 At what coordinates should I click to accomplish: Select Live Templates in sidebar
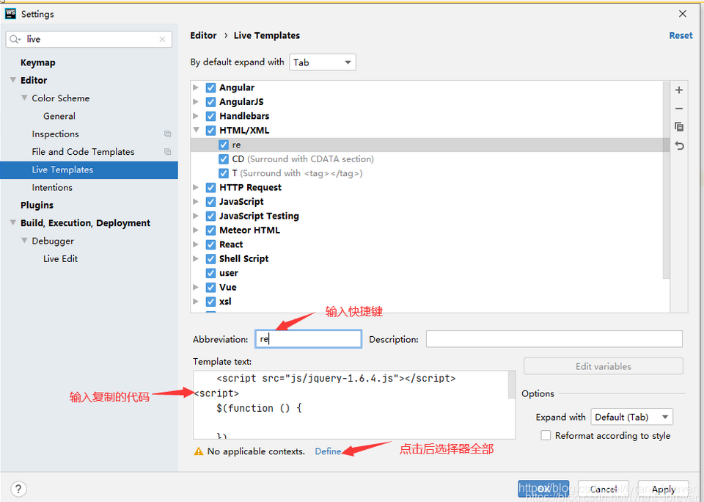pyautogui.click(x=89, y=170)
